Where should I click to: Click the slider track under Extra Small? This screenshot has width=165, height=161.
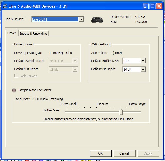pyautogui.click(x=69, y=112)
